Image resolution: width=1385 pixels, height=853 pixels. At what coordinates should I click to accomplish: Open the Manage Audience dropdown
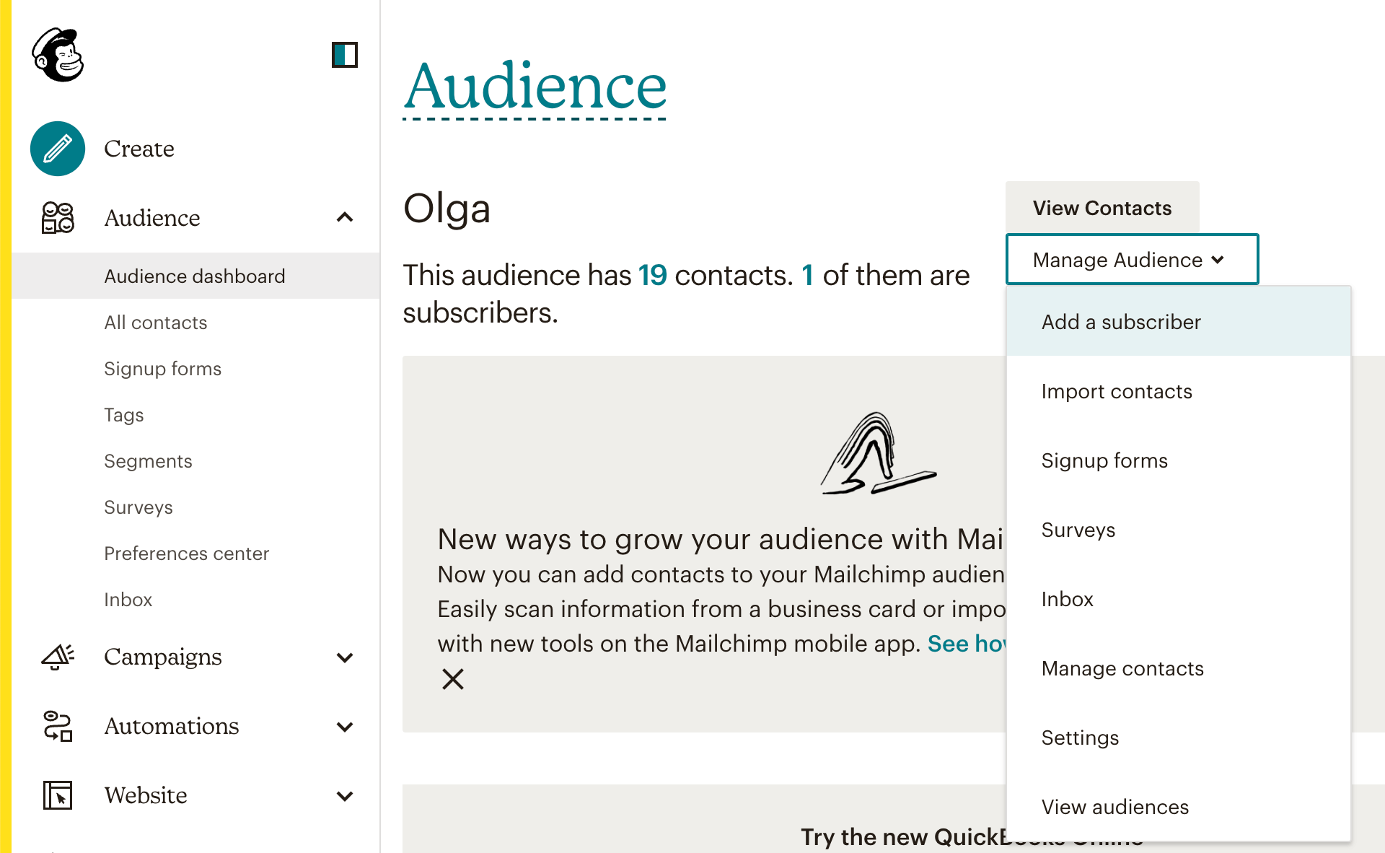(1131, 259)
